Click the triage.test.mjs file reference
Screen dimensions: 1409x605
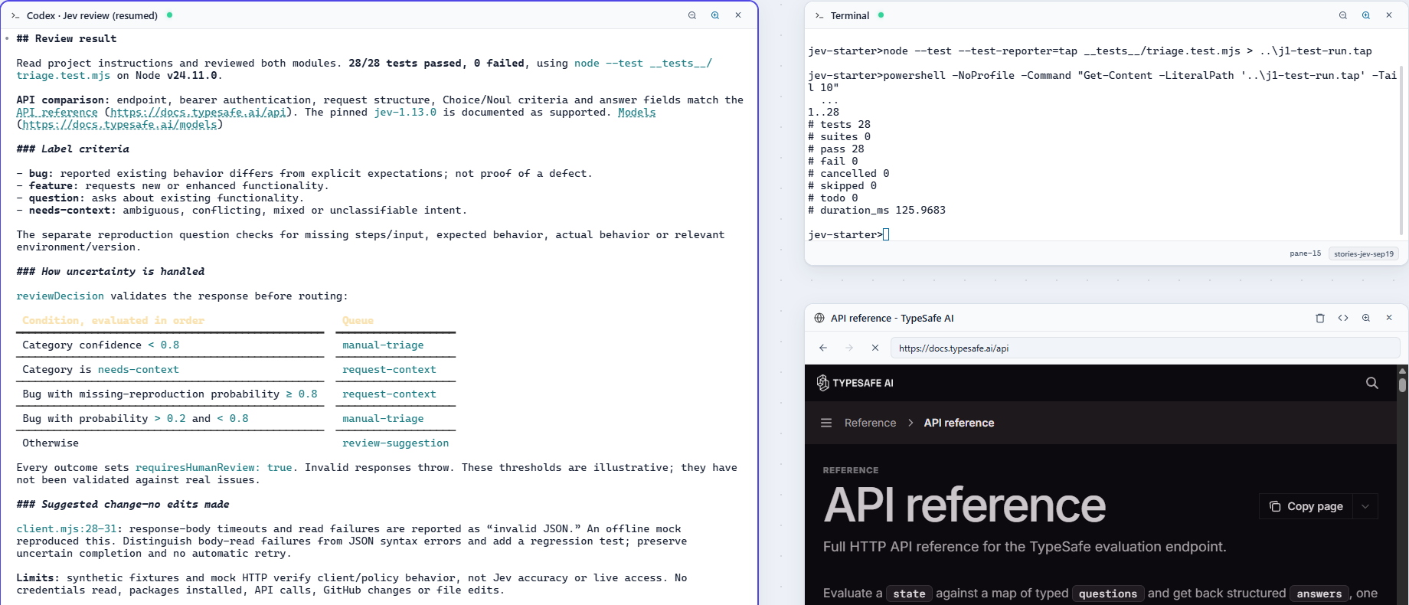(x=63, y=76)
